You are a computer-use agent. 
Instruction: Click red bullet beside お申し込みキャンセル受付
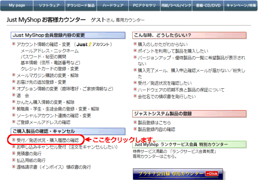pos(14,146)
